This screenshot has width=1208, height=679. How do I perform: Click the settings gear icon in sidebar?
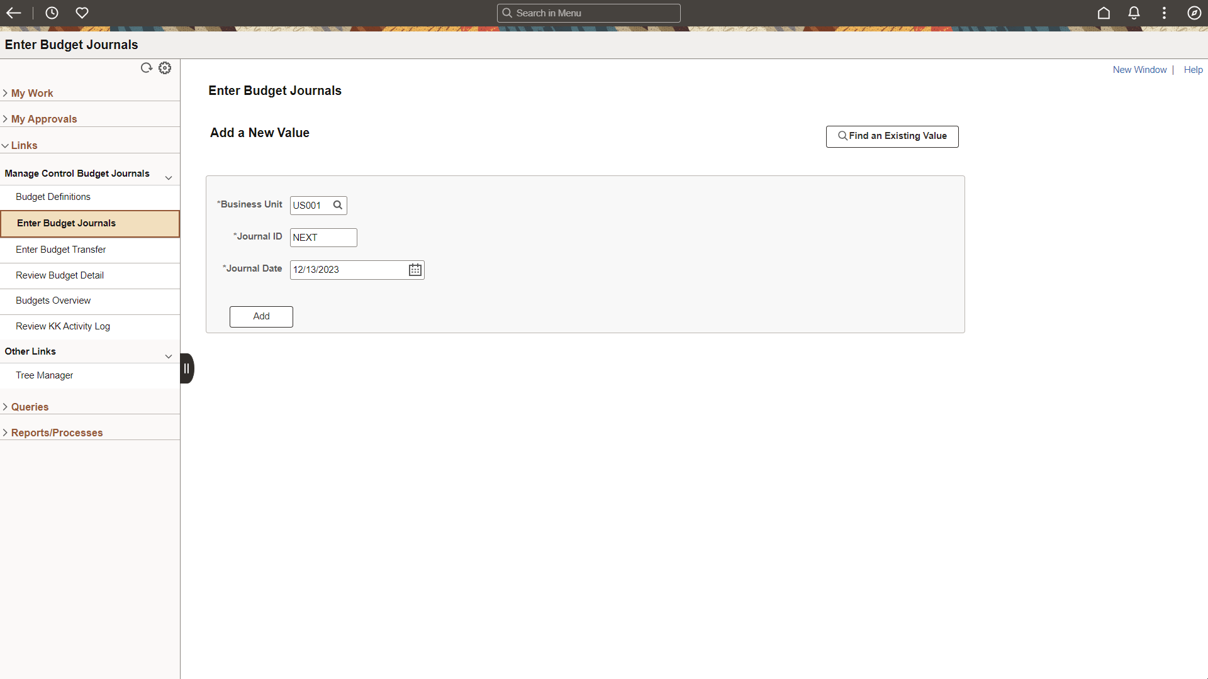coord(165,68)
